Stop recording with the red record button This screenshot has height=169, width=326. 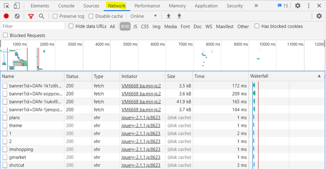[6, 16]
